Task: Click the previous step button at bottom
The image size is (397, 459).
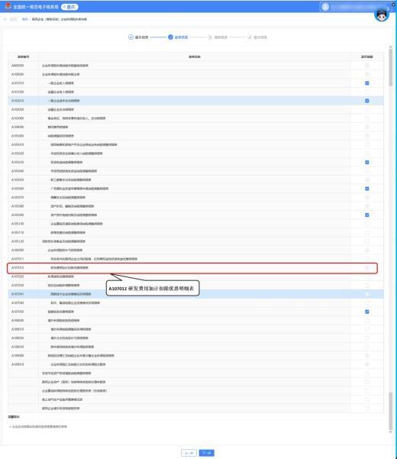Action: (x=189, y=453)
